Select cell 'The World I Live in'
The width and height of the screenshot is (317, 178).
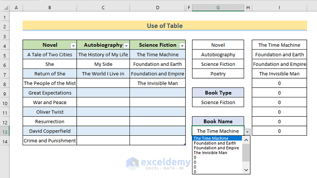[x=103, y=73]
